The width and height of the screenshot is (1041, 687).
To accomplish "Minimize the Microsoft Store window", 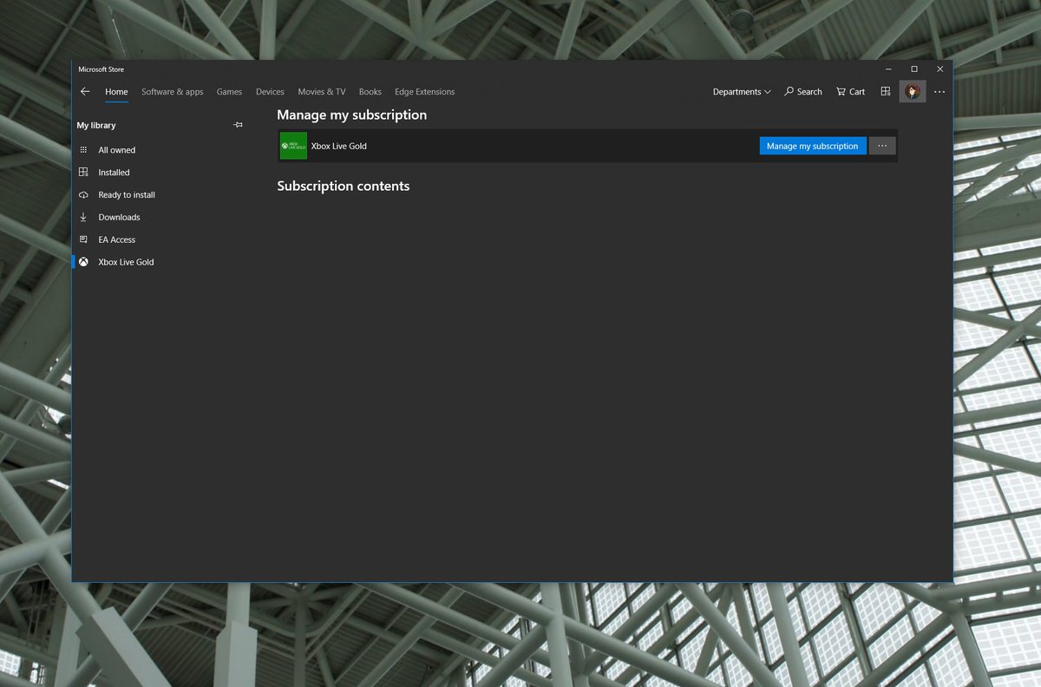I will click(x=889, y=69).
